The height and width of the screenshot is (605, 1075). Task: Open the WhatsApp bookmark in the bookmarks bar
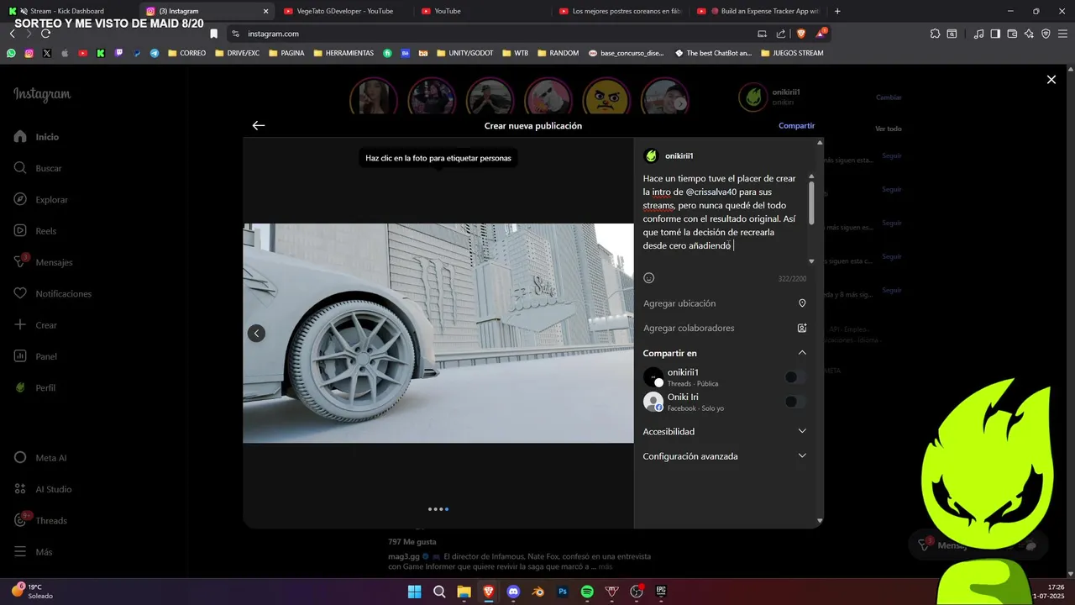[11, 53]
